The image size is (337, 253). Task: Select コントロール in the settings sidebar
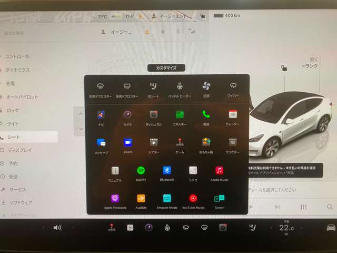[17, 56]
